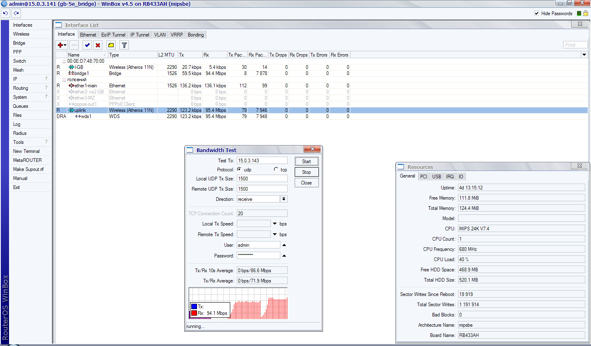591x346 pixels.
Task: Select the udp protocol radio button
Action: (x=239, y=169)
